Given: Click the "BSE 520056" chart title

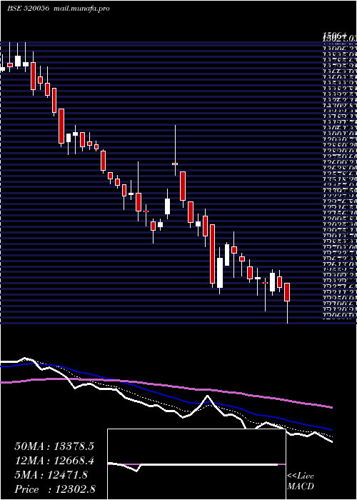Looking at the screenshot, I should click(29, 9).
